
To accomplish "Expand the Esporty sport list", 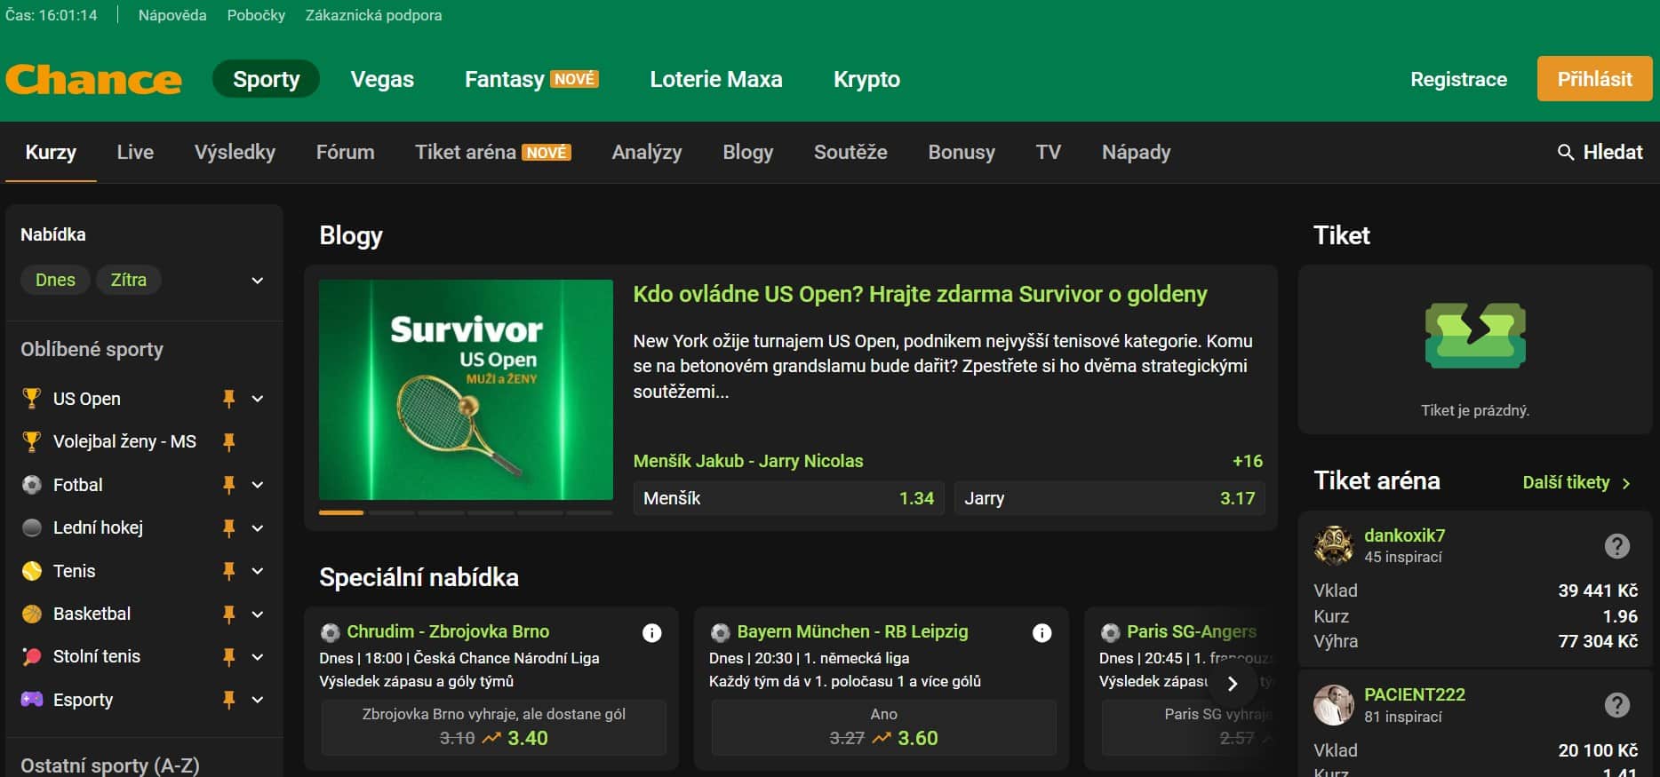I will point(258,700).
